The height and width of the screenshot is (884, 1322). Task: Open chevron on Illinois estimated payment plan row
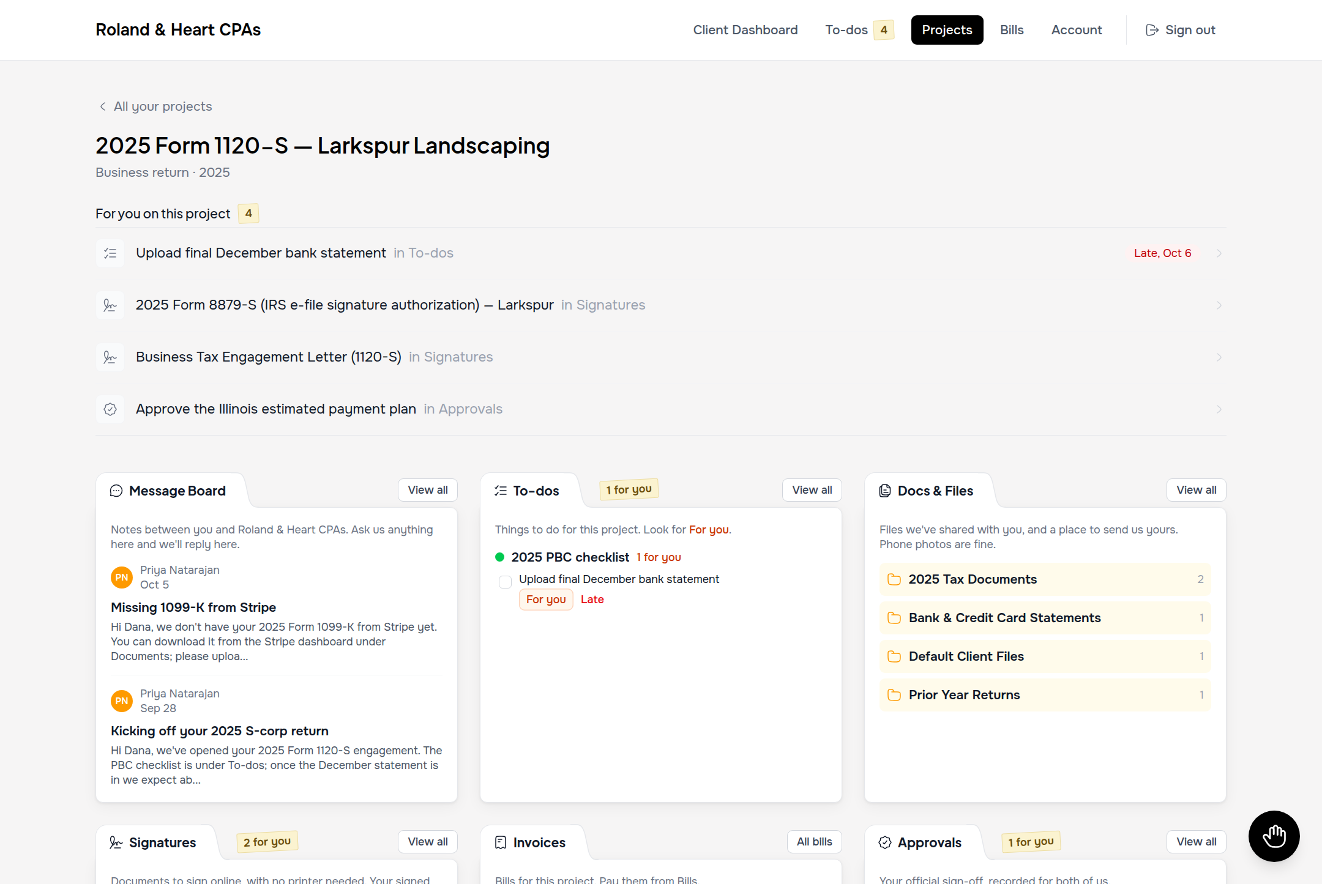pyautogui.click(x=1219, y=409)
